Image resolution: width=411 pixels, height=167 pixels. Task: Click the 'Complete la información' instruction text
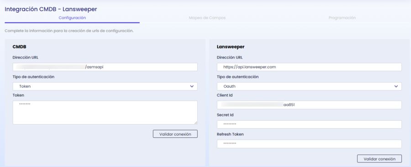69,31
